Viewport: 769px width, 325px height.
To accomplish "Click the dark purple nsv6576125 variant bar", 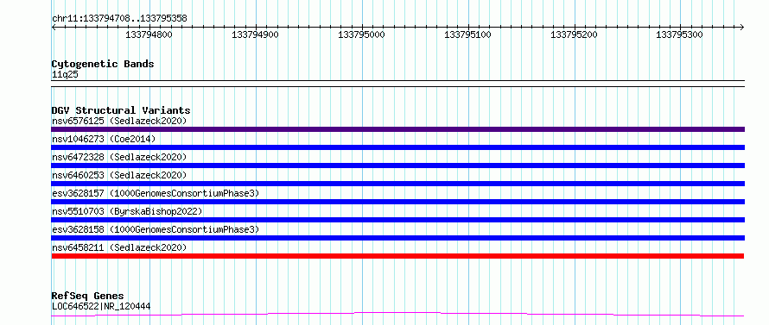I will (x=397, y=129).
